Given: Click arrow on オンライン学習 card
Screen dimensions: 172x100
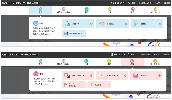Looking at the screenshot, I should click(x=125, y=75).
